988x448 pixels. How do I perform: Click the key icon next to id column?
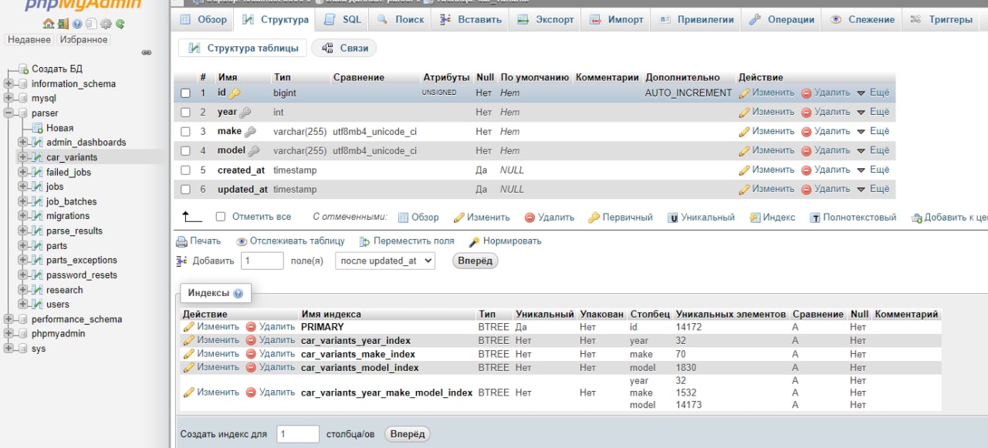[x=235, y=93]
